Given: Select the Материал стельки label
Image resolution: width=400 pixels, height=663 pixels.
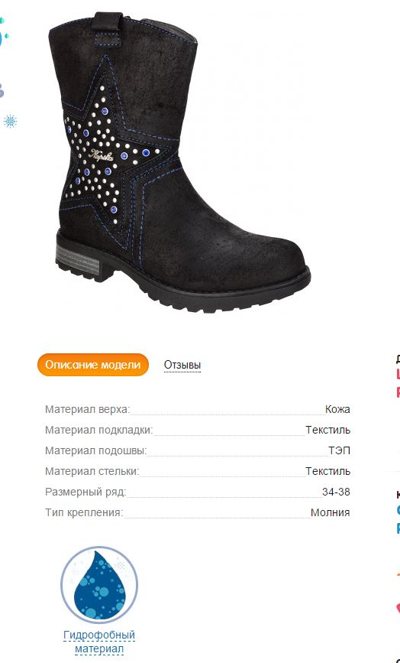Looking at the screenshot, I should tap(92, 471).
